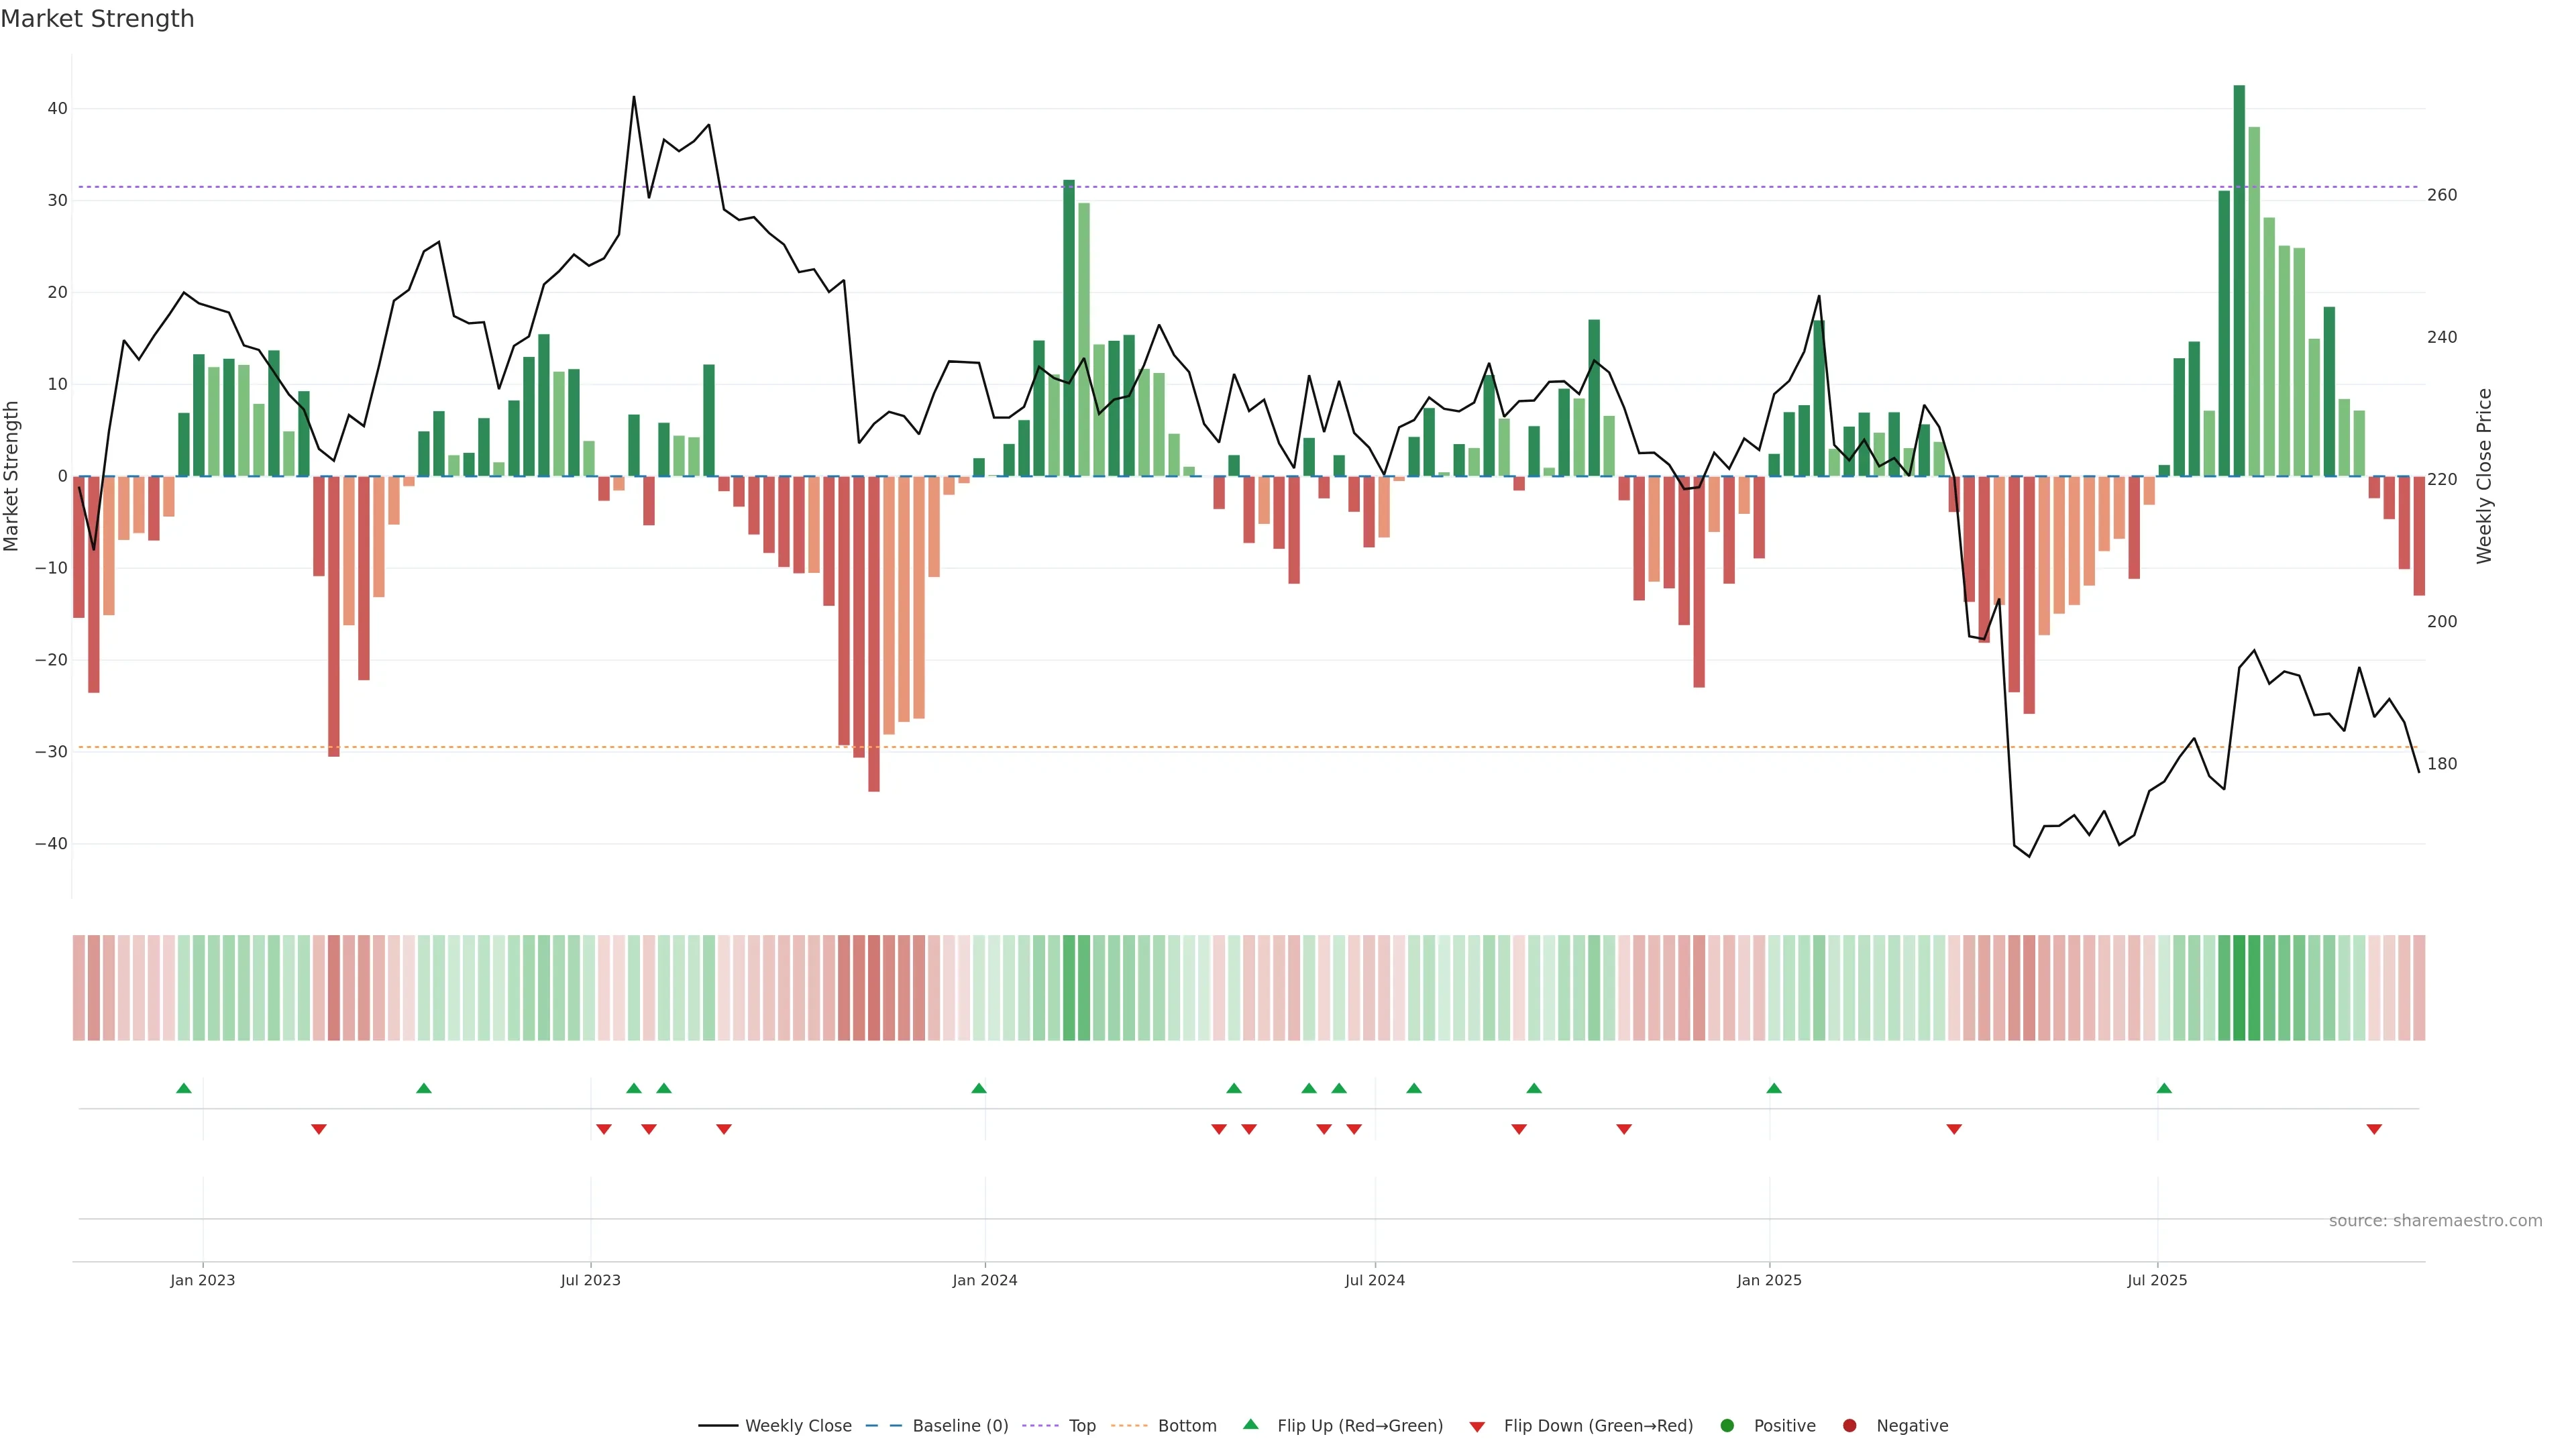This screenshot has width=2576, height=1449.
Task: Click the last red flip-down marker at far right
Action: pos(2374,1129)
